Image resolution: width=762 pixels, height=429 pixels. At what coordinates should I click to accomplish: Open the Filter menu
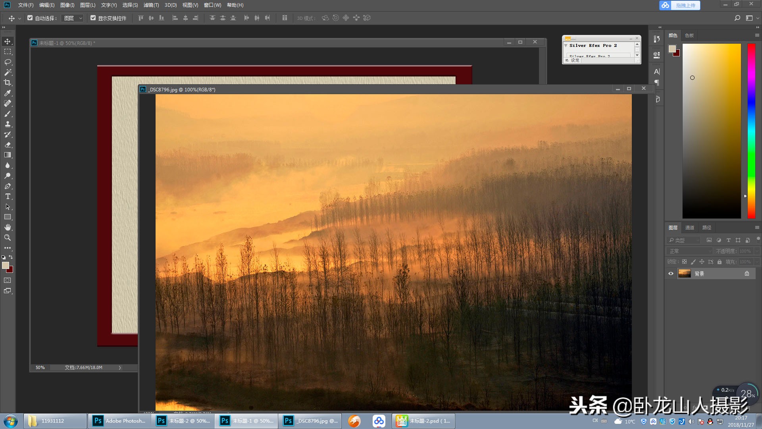pyautogui.click(x=151, y=5)
